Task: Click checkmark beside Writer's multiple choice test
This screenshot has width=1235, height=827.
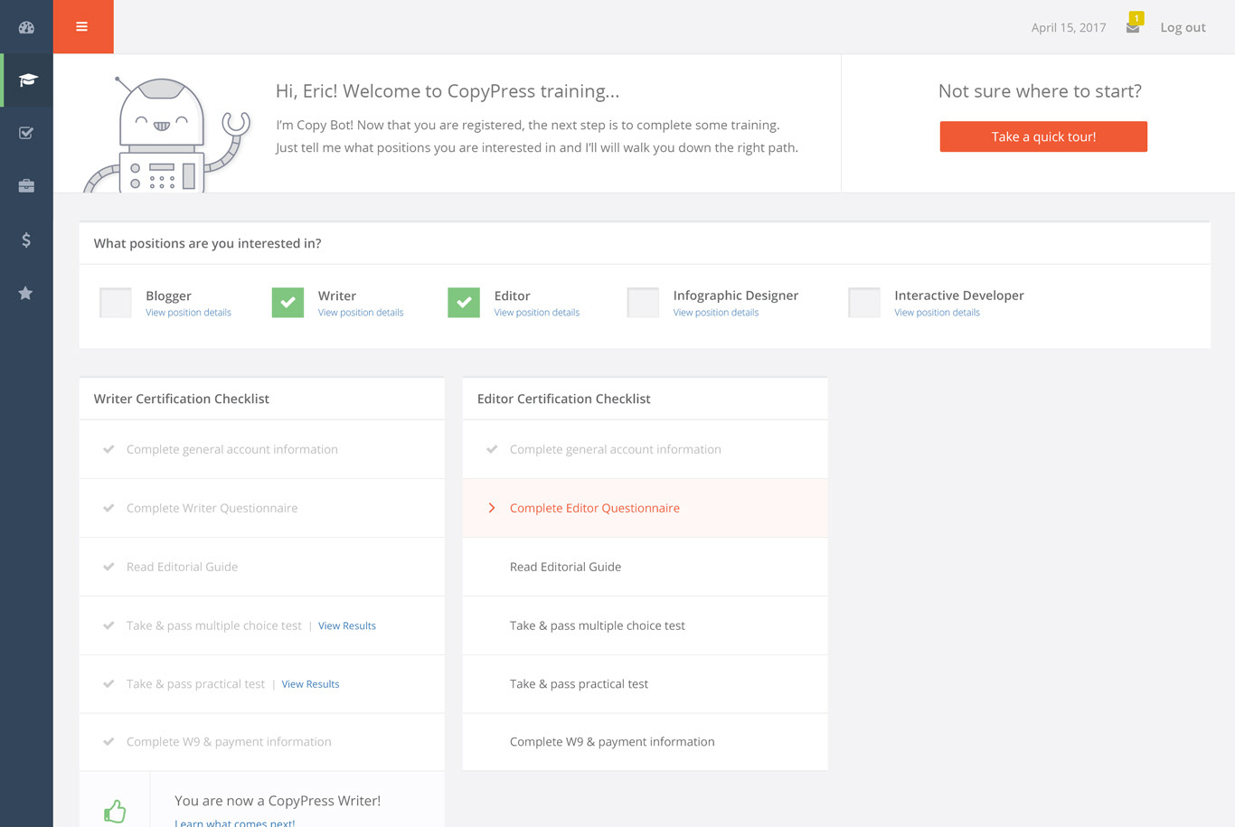Action: (x=108, y=625)
